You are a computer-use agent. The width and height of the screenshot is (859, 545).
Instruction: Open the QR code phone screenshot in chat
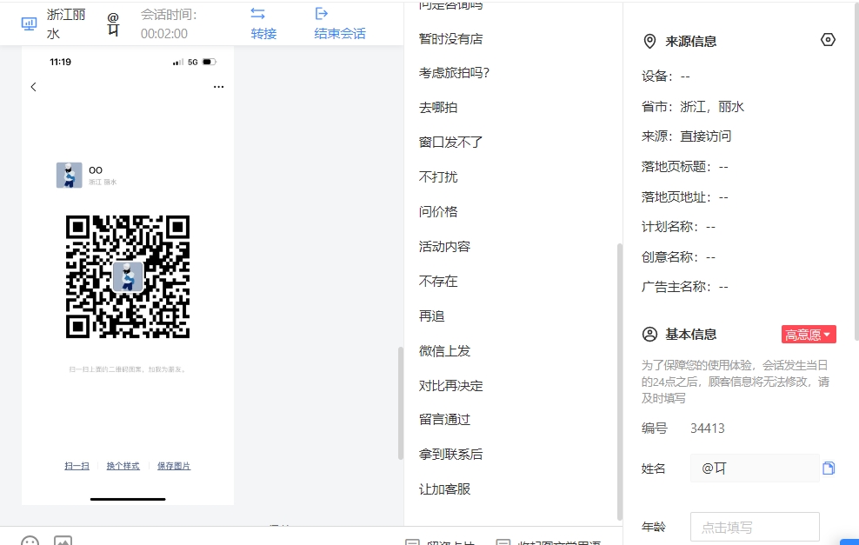pos(128,276)
